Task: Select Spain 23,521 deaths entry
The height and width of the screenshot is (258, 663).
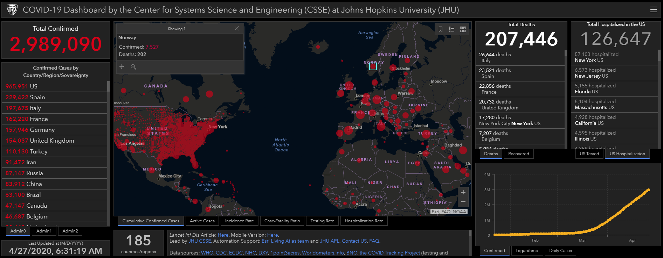Action: tap(520, 73)
